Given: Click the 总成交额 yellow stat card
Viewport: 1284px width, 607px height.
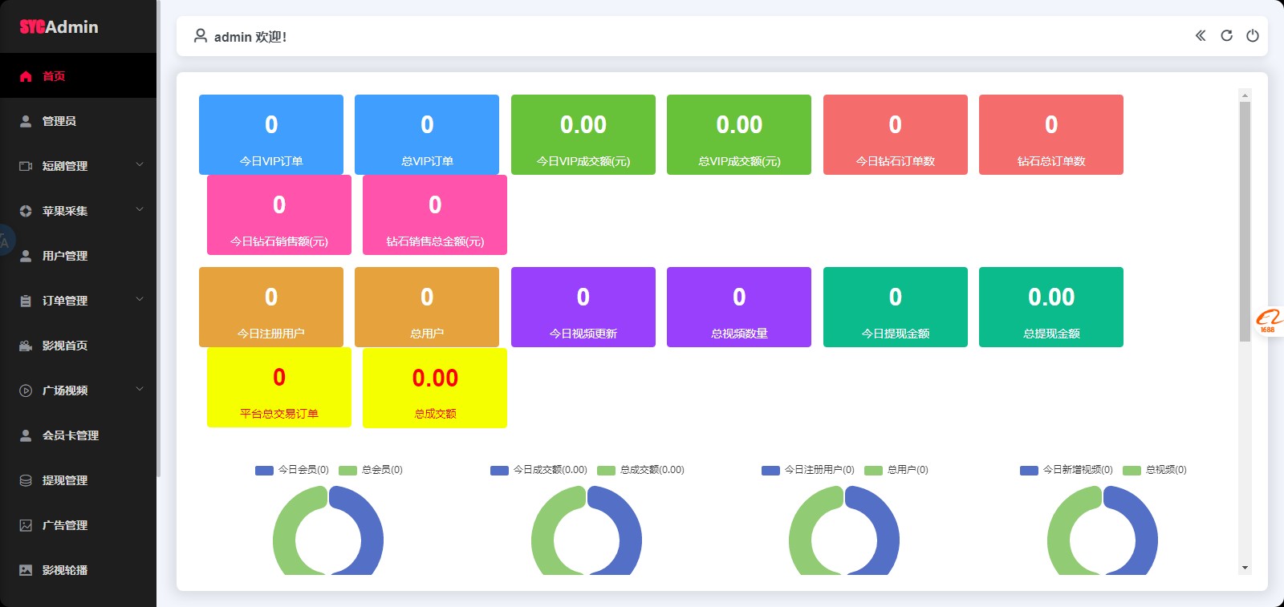Looking at the screenshot, I should tap(435, 388).
